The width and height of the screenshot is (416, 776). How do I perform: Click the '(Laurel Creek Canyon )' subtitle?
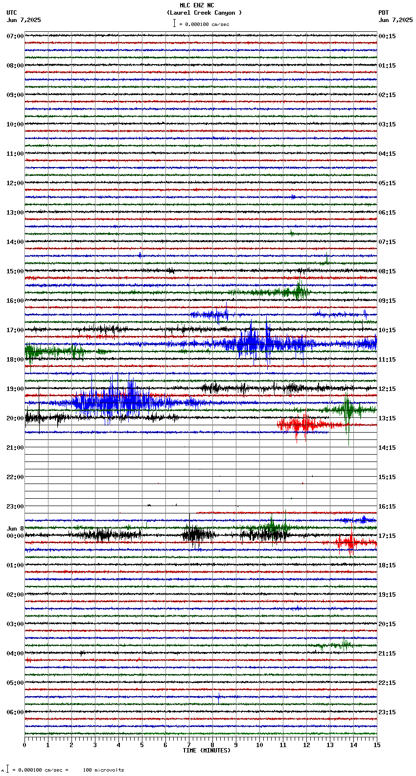205,13
